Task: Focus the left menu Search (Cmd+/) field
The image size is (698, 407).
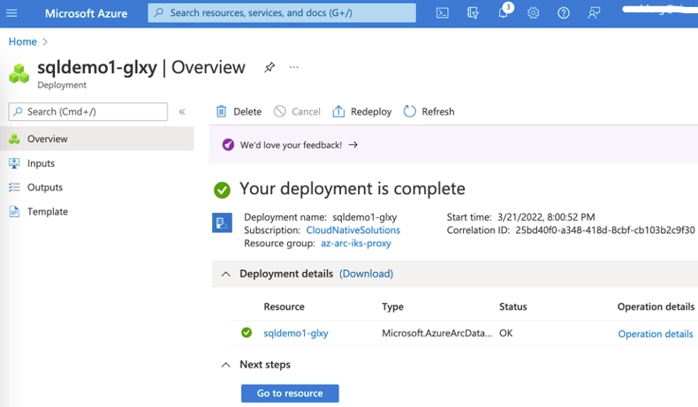Action: click(88, 111)
